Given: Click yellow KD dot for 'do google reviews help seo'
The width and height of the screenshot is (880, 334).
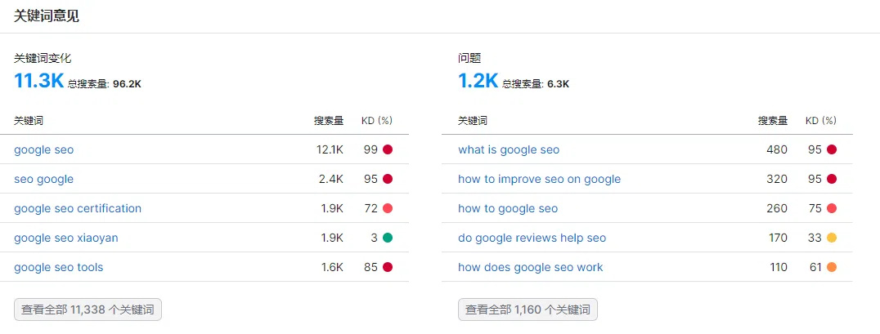Looking at the screenshot, I should point(832,238).
